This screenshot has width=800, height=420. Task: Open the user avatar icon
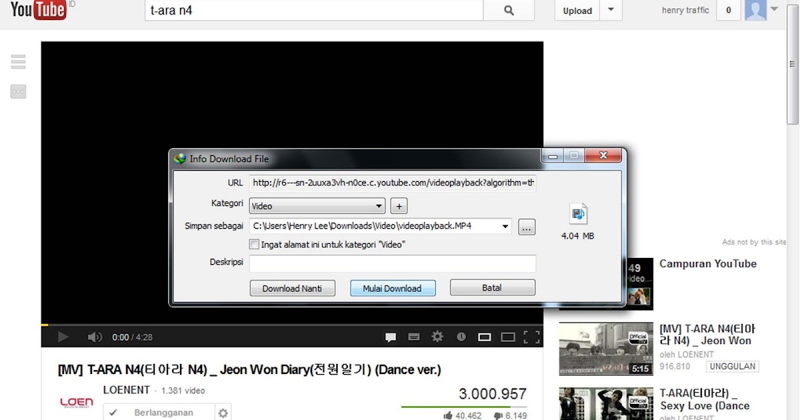(x=755, y=10)
